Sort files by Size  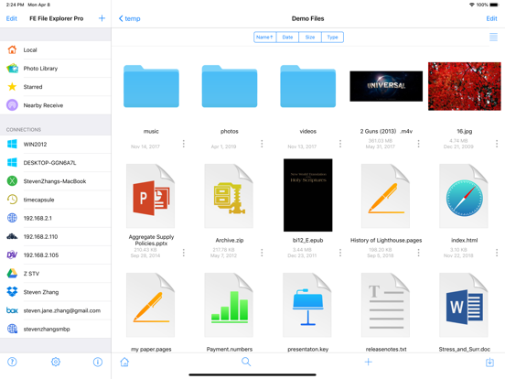(x=310, y=37)
